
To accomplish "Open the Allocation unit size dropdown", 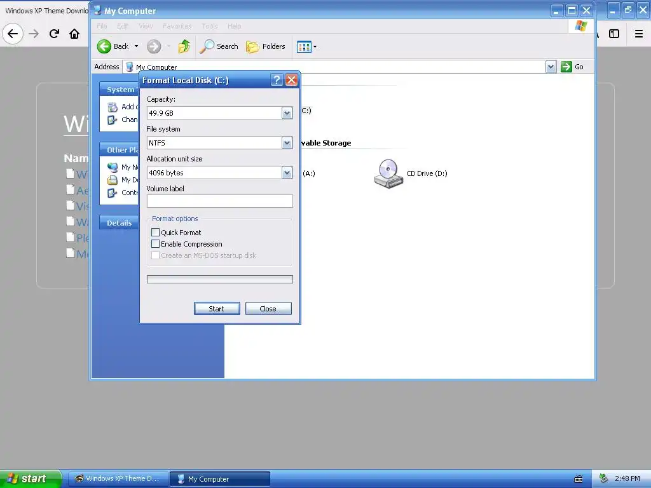I will [x=287, y=173].
